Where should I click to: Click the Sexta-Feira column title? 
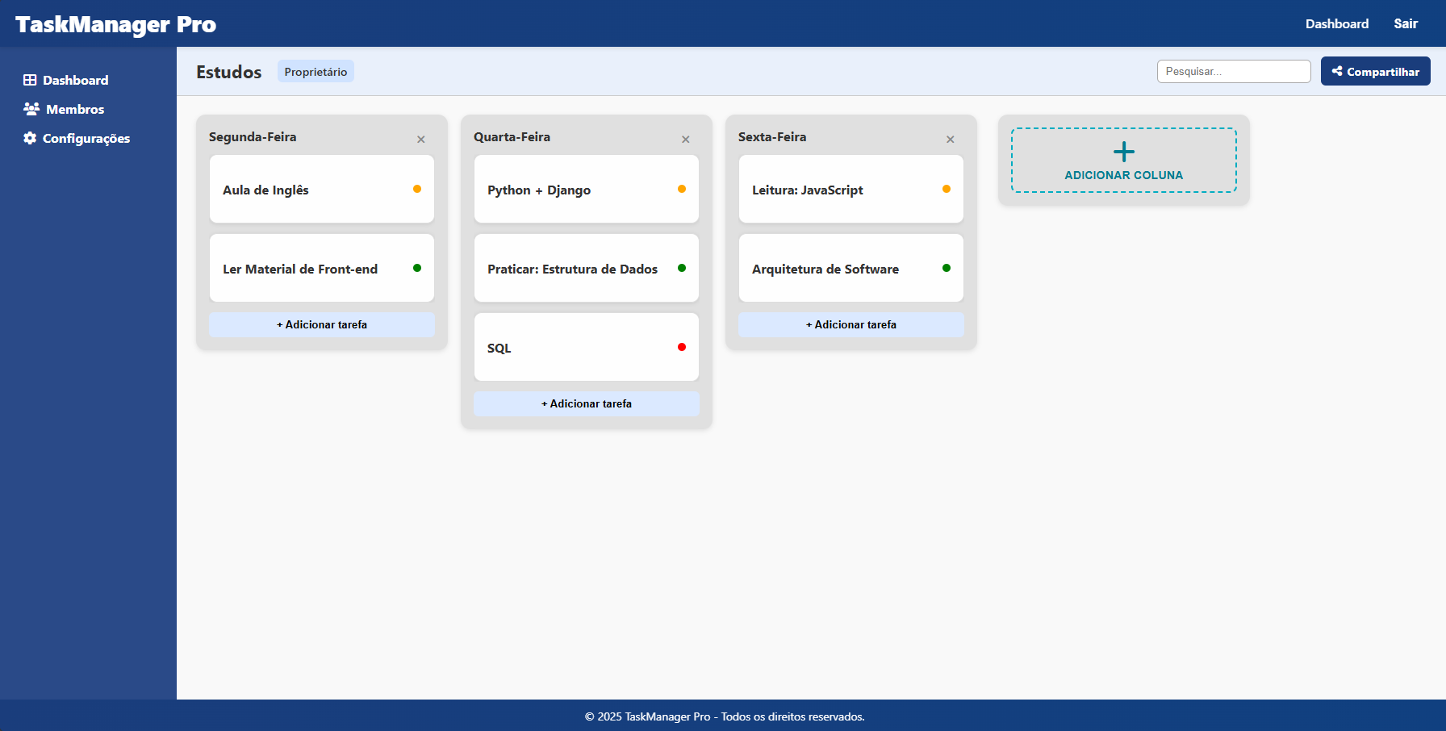click(772, 137)
